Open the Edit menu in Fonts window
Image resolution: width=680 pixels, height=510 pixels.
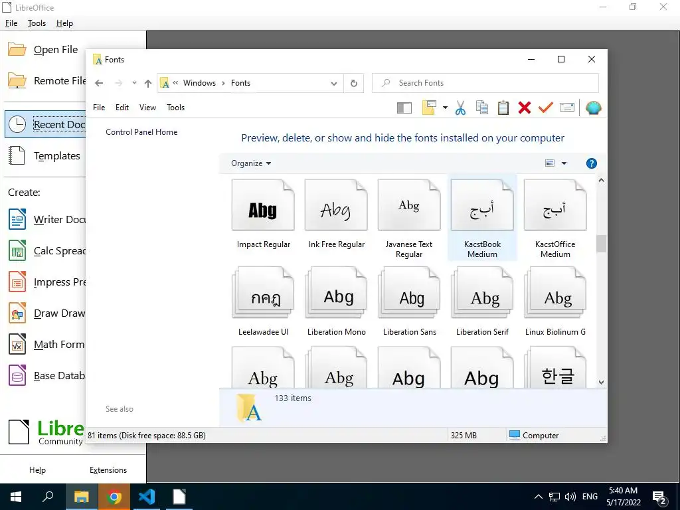[x=122, y=107]
